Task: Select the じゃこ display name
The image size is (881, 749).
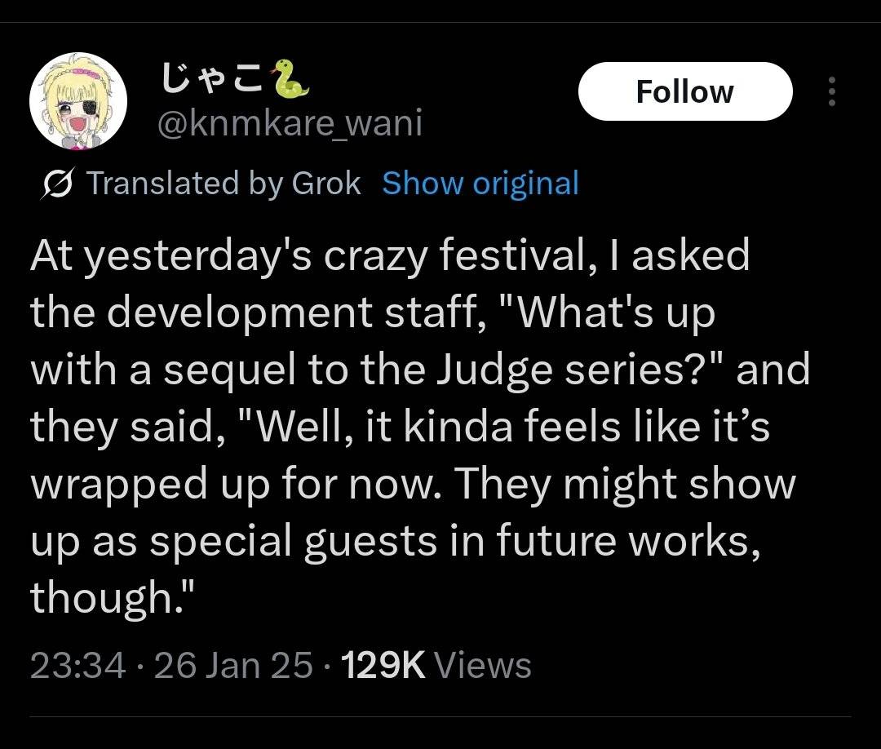Action: point(213,78)
